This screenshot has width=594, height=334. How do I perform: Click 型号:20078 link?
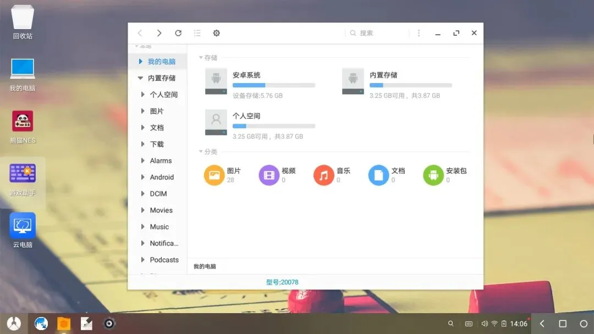(282, 282)
